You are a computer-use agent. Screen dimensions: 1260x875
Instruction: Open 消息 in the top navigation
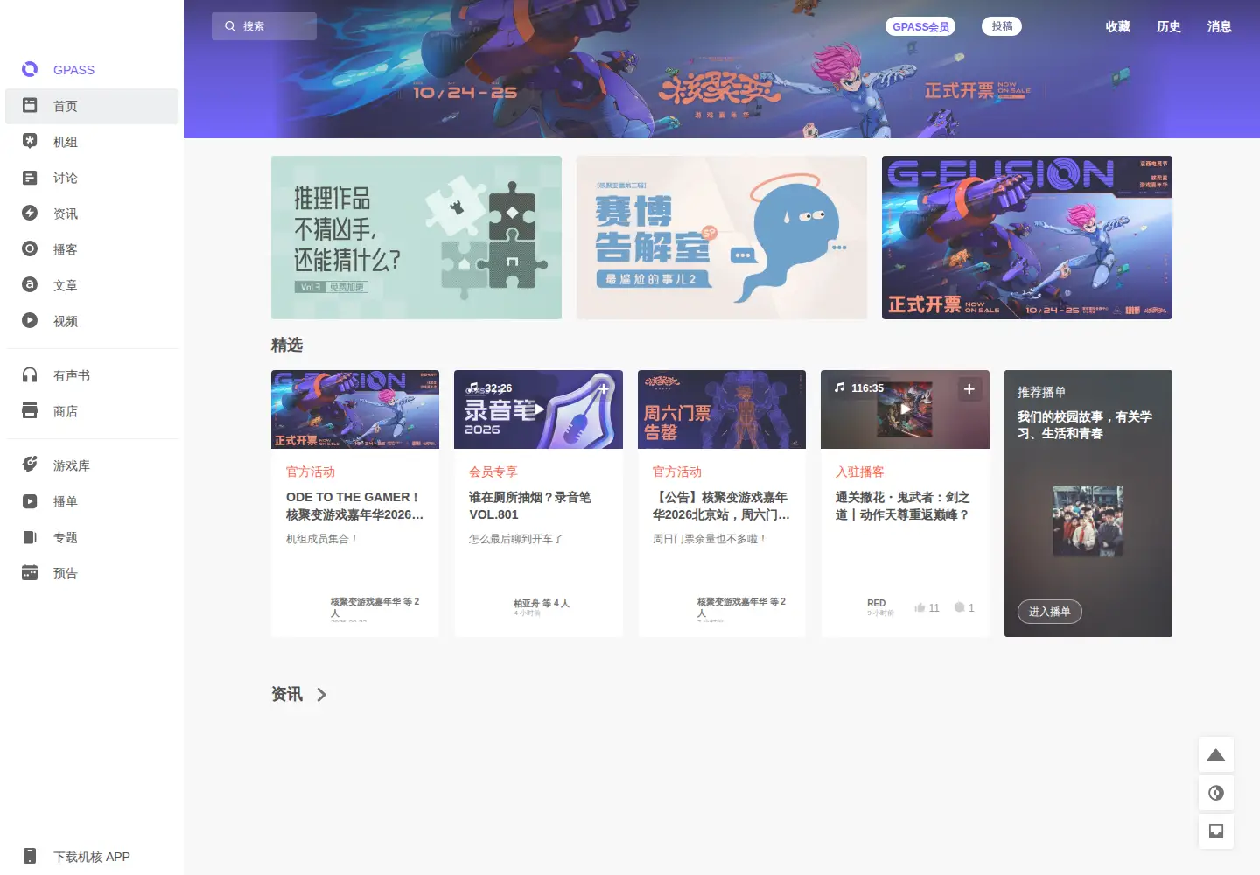(x=1220, y=26)
